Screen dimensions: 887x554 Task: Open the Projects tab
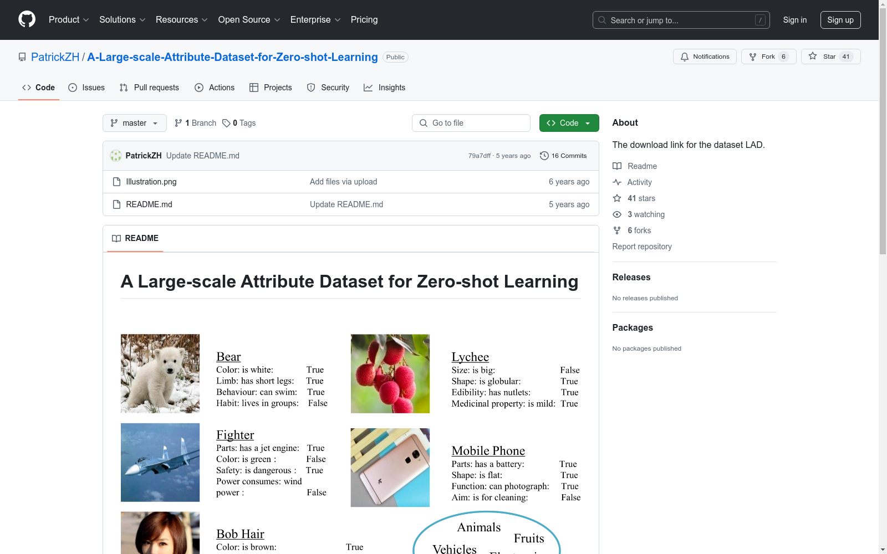coord(271,88)
